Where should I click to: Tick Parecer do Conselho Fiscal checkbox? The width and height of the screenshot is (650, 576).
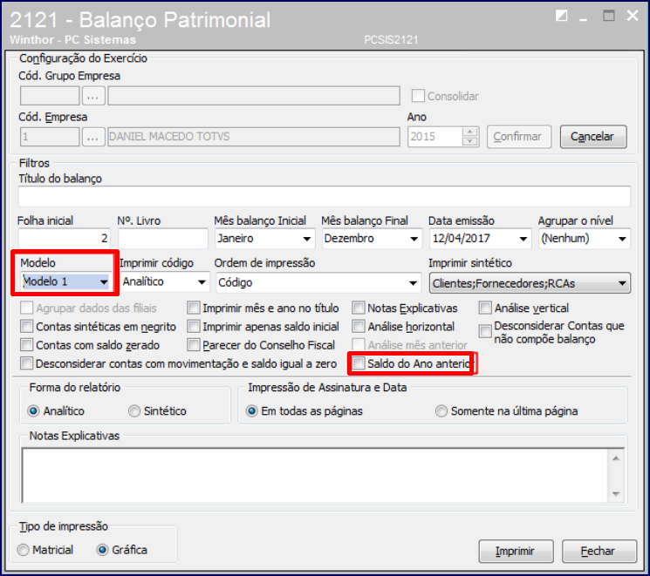tap(194, 344)
